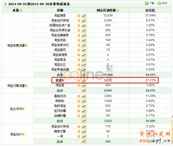Image resolution: width=173 pixels, height=147 pixels.
Task: Show trend chart for 直接访问 row
Action: [x=84, y=97]
